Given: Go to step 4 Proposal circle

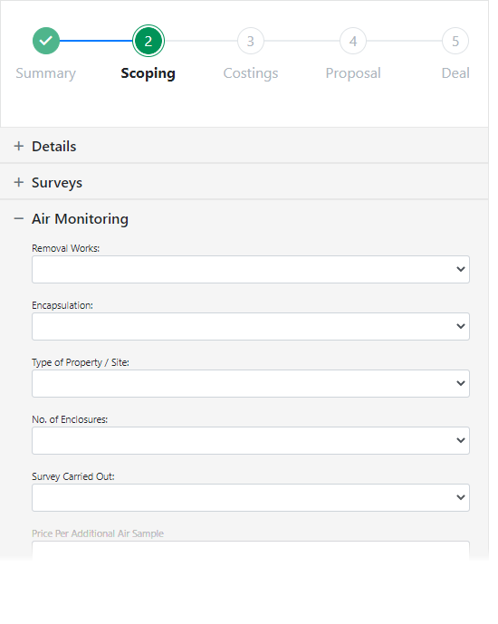Looking at the screenshot, I should point(353,41).
